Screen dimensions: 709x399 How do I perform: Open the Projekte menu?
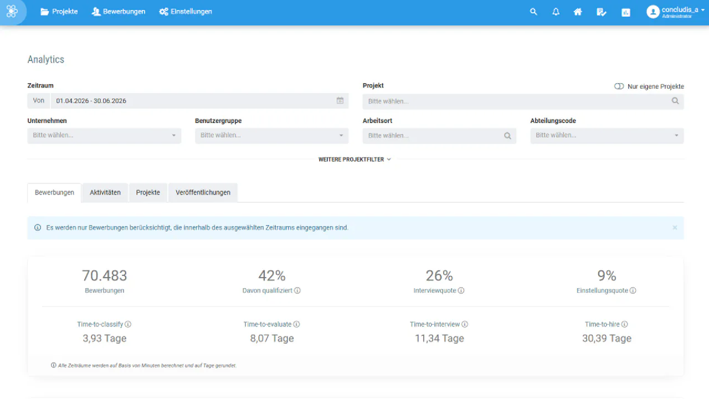point(59,12)
